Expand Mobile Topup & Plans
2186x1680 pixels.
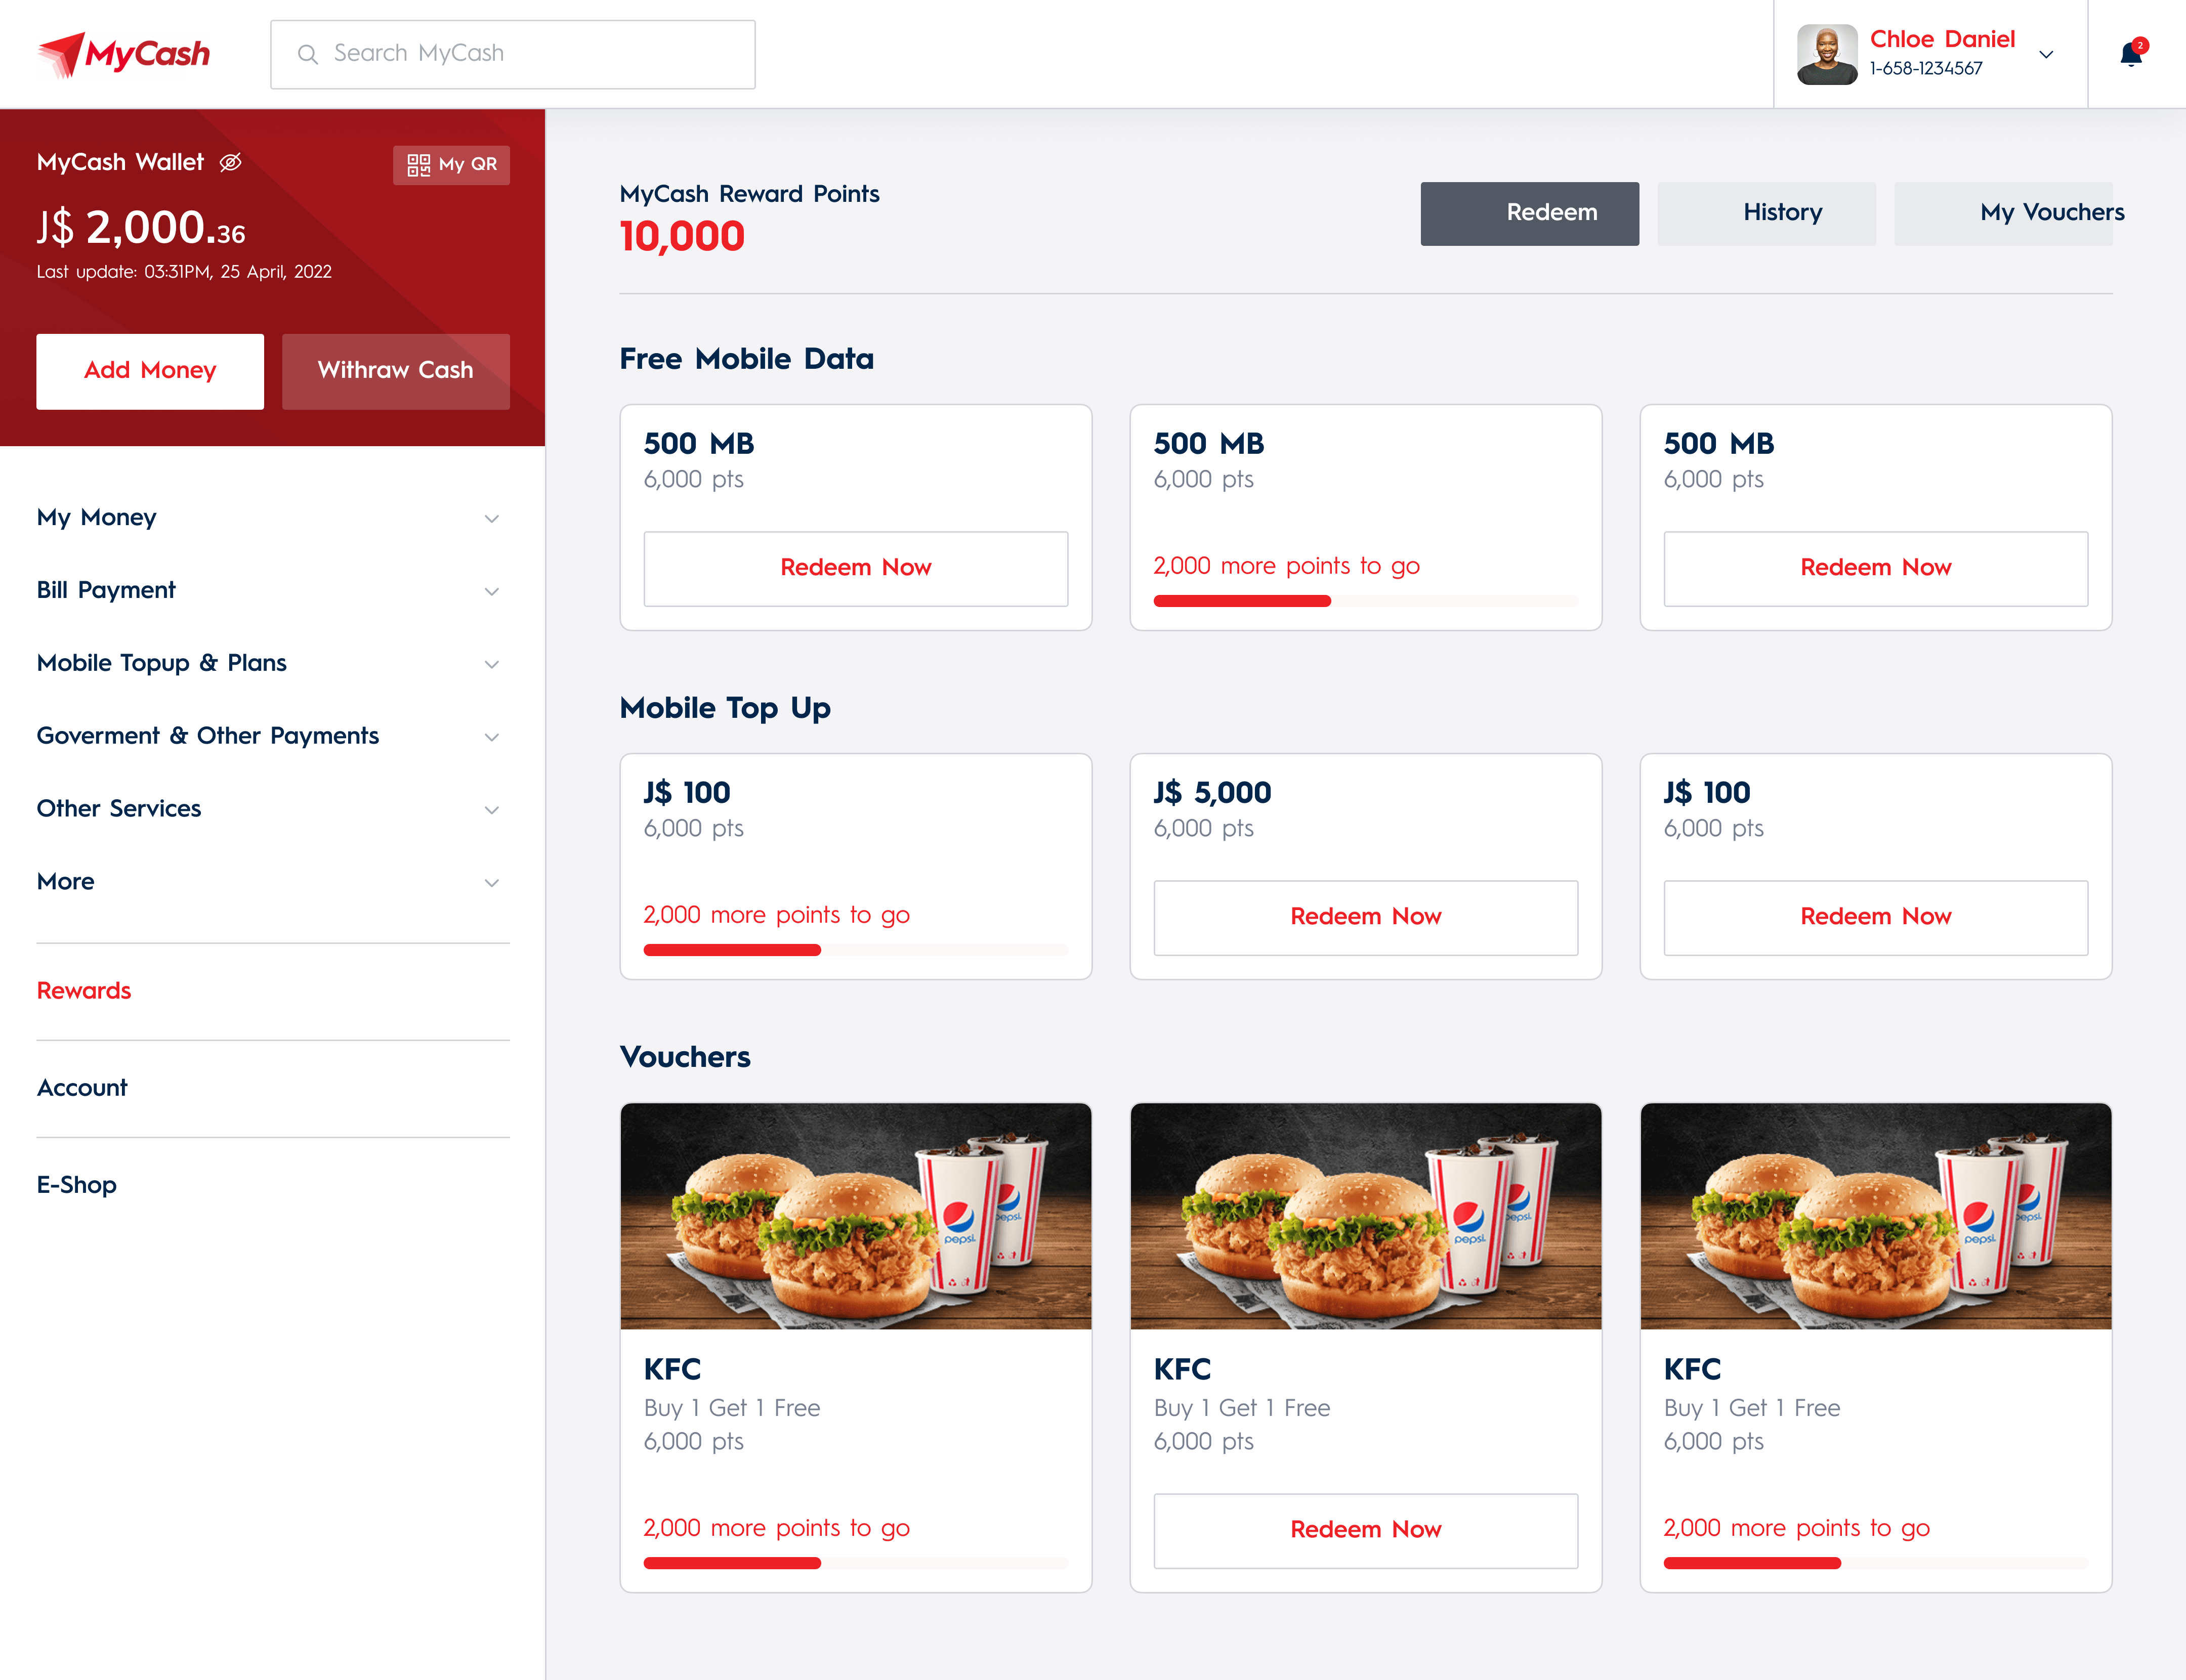tap(268, 663)
